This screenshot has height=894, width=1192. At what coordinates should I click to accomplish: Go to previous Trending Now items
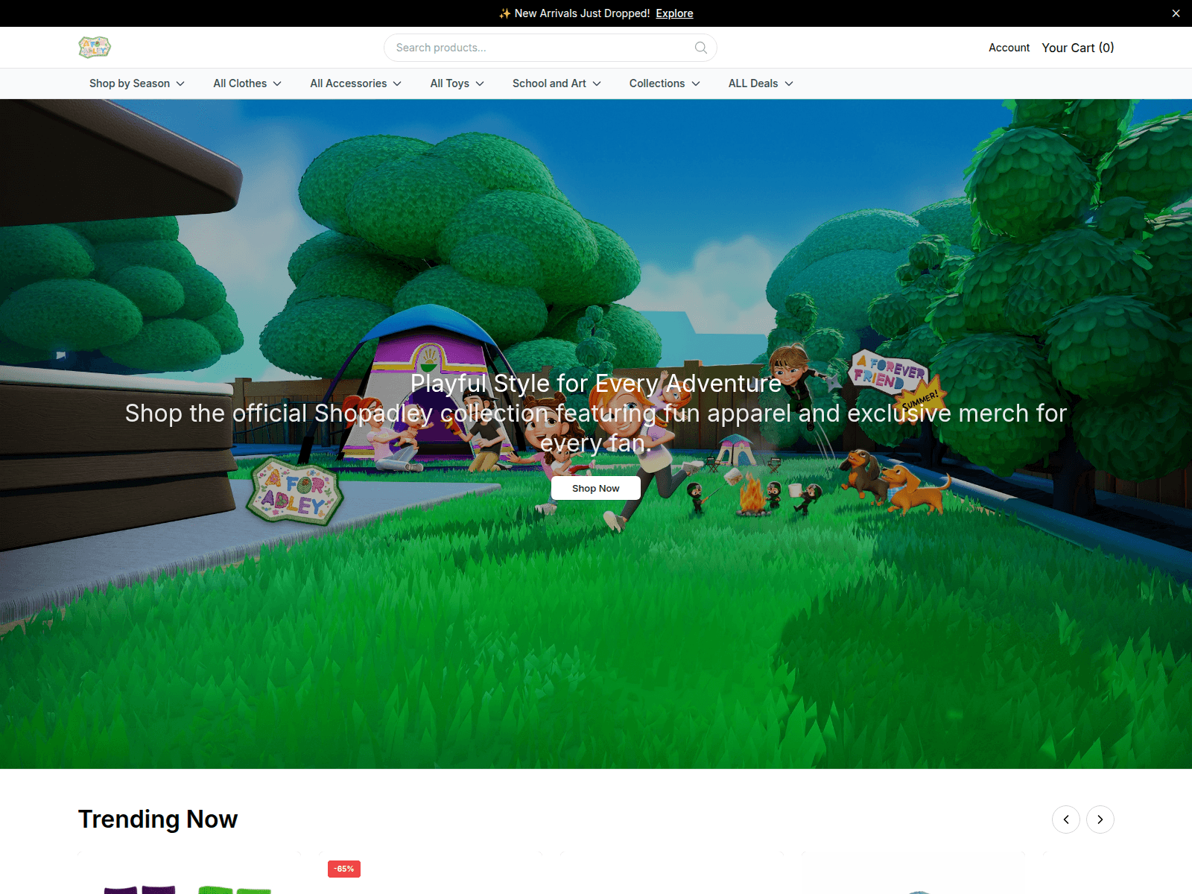pos(1066,819)
